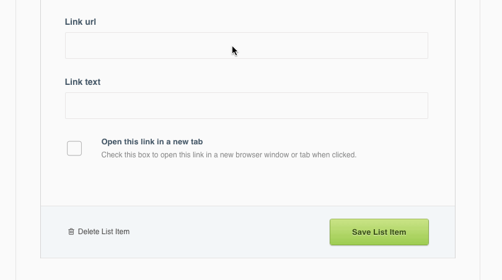Tick the new tab checkbox

click(74, 148)
